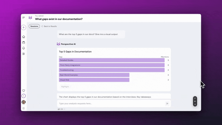Select the Detailed Guides chart bar
This screenshot has width=222, height=125.
[x=112, y=60]
